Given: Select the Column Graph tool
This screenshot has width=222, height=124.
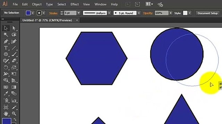Looking at the screenshot, I should (x=14, y=100).
